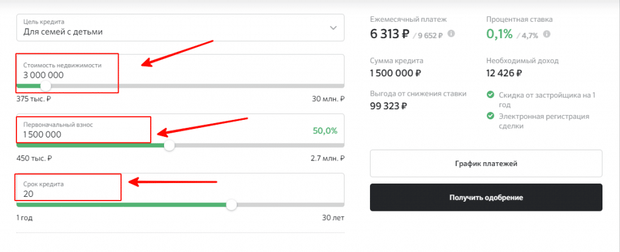
Task: Click the Стоимость недвижимости slider handle
Action: click(x=45, y=85)
